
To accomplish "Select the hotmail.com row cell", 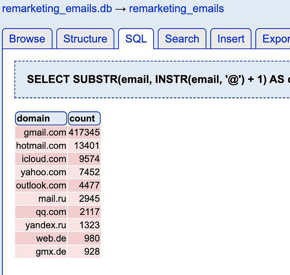I will [x=41, y=145].
